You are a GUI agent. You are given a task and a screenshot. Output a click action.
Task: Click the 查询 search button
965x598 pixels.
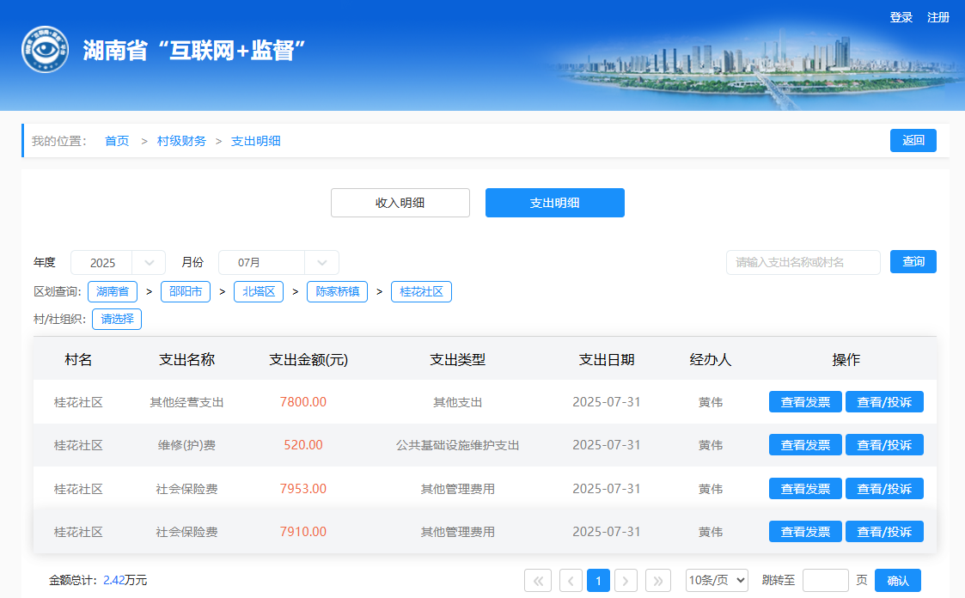point(913,262)
